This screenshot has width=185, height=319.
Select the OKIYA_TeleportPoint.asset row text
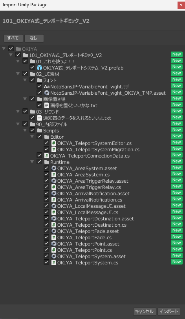[88, 244]
